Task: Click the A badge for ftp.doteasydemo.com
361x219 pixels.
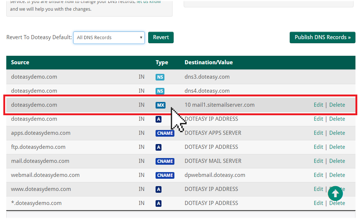Action: pos(159,147)
